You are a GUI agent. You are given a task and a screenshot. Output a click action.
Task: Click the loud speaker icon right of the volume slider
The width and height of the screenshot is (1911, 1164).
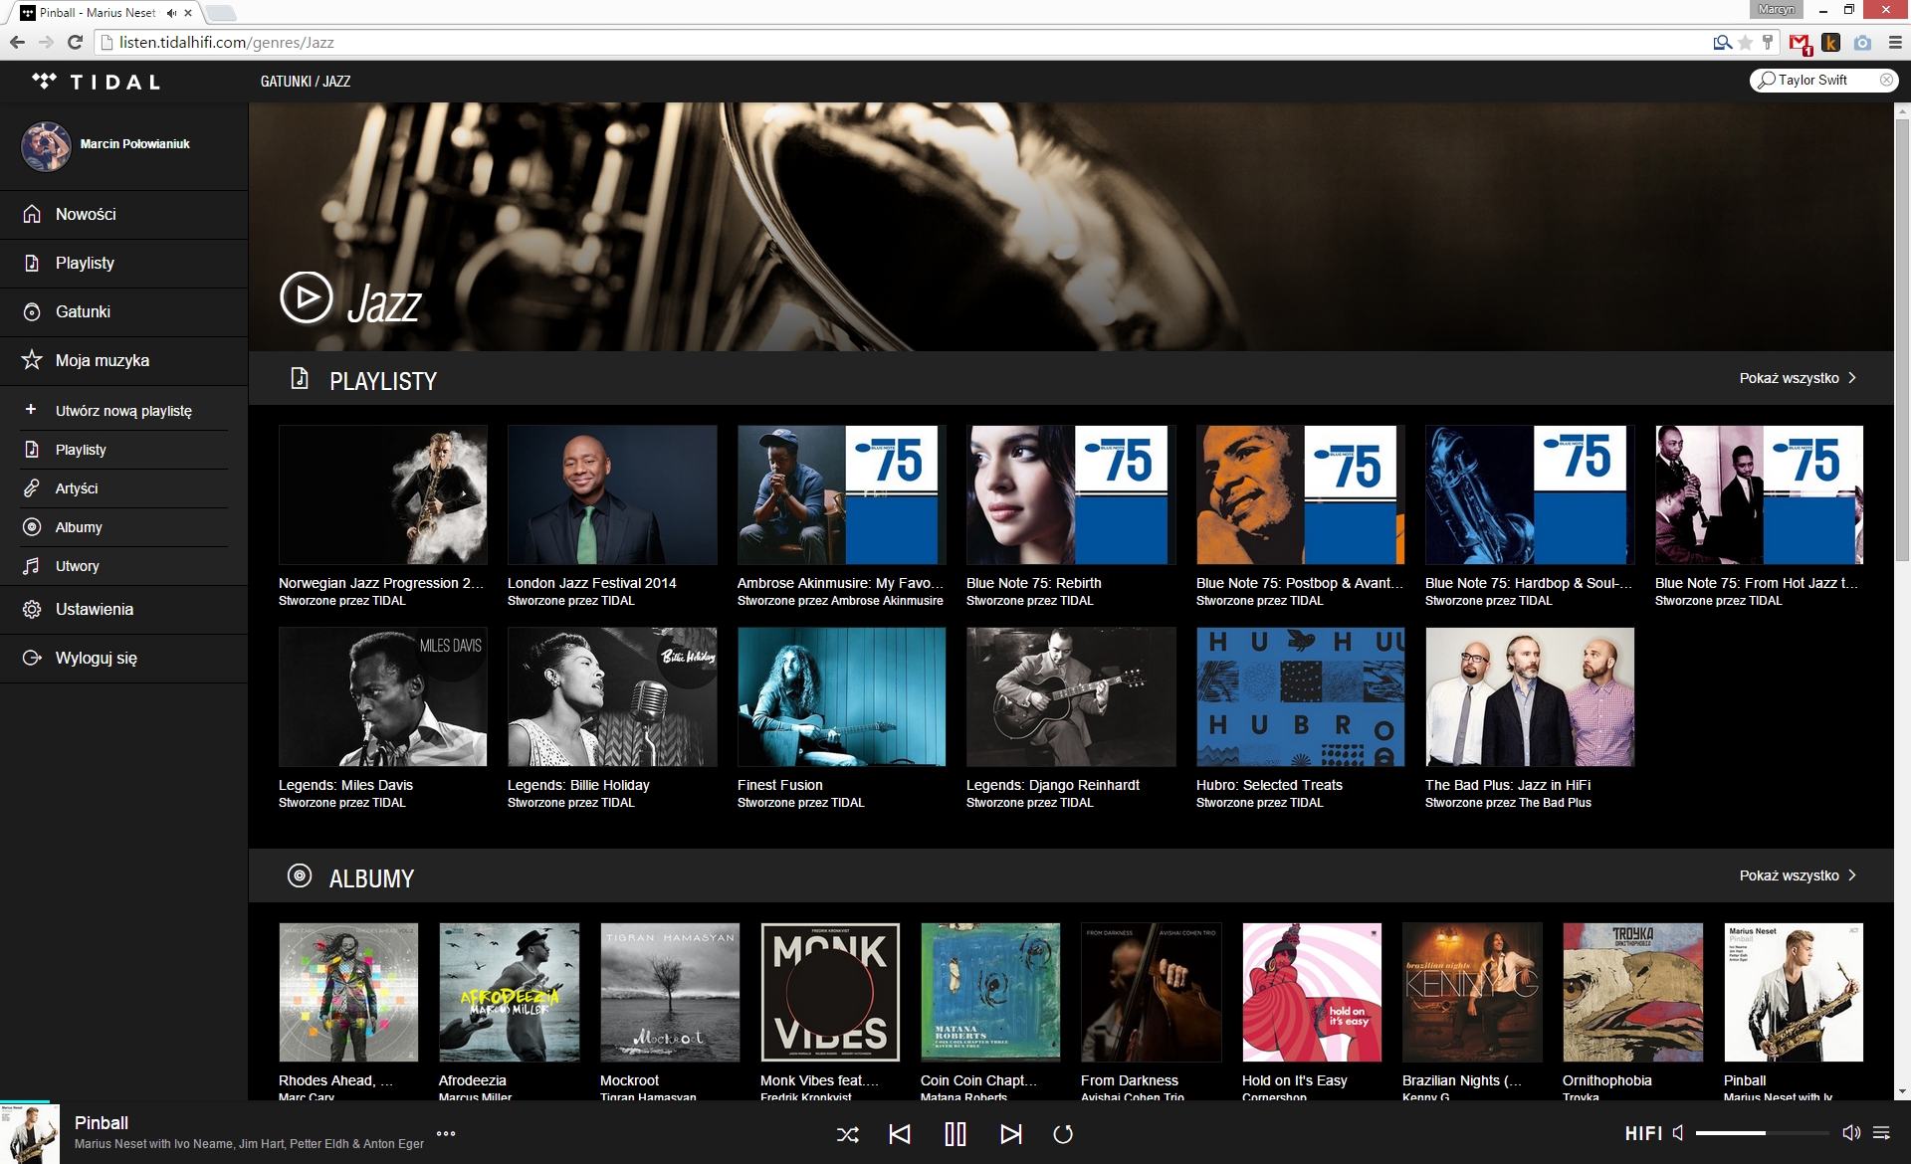[1851, 1133]
